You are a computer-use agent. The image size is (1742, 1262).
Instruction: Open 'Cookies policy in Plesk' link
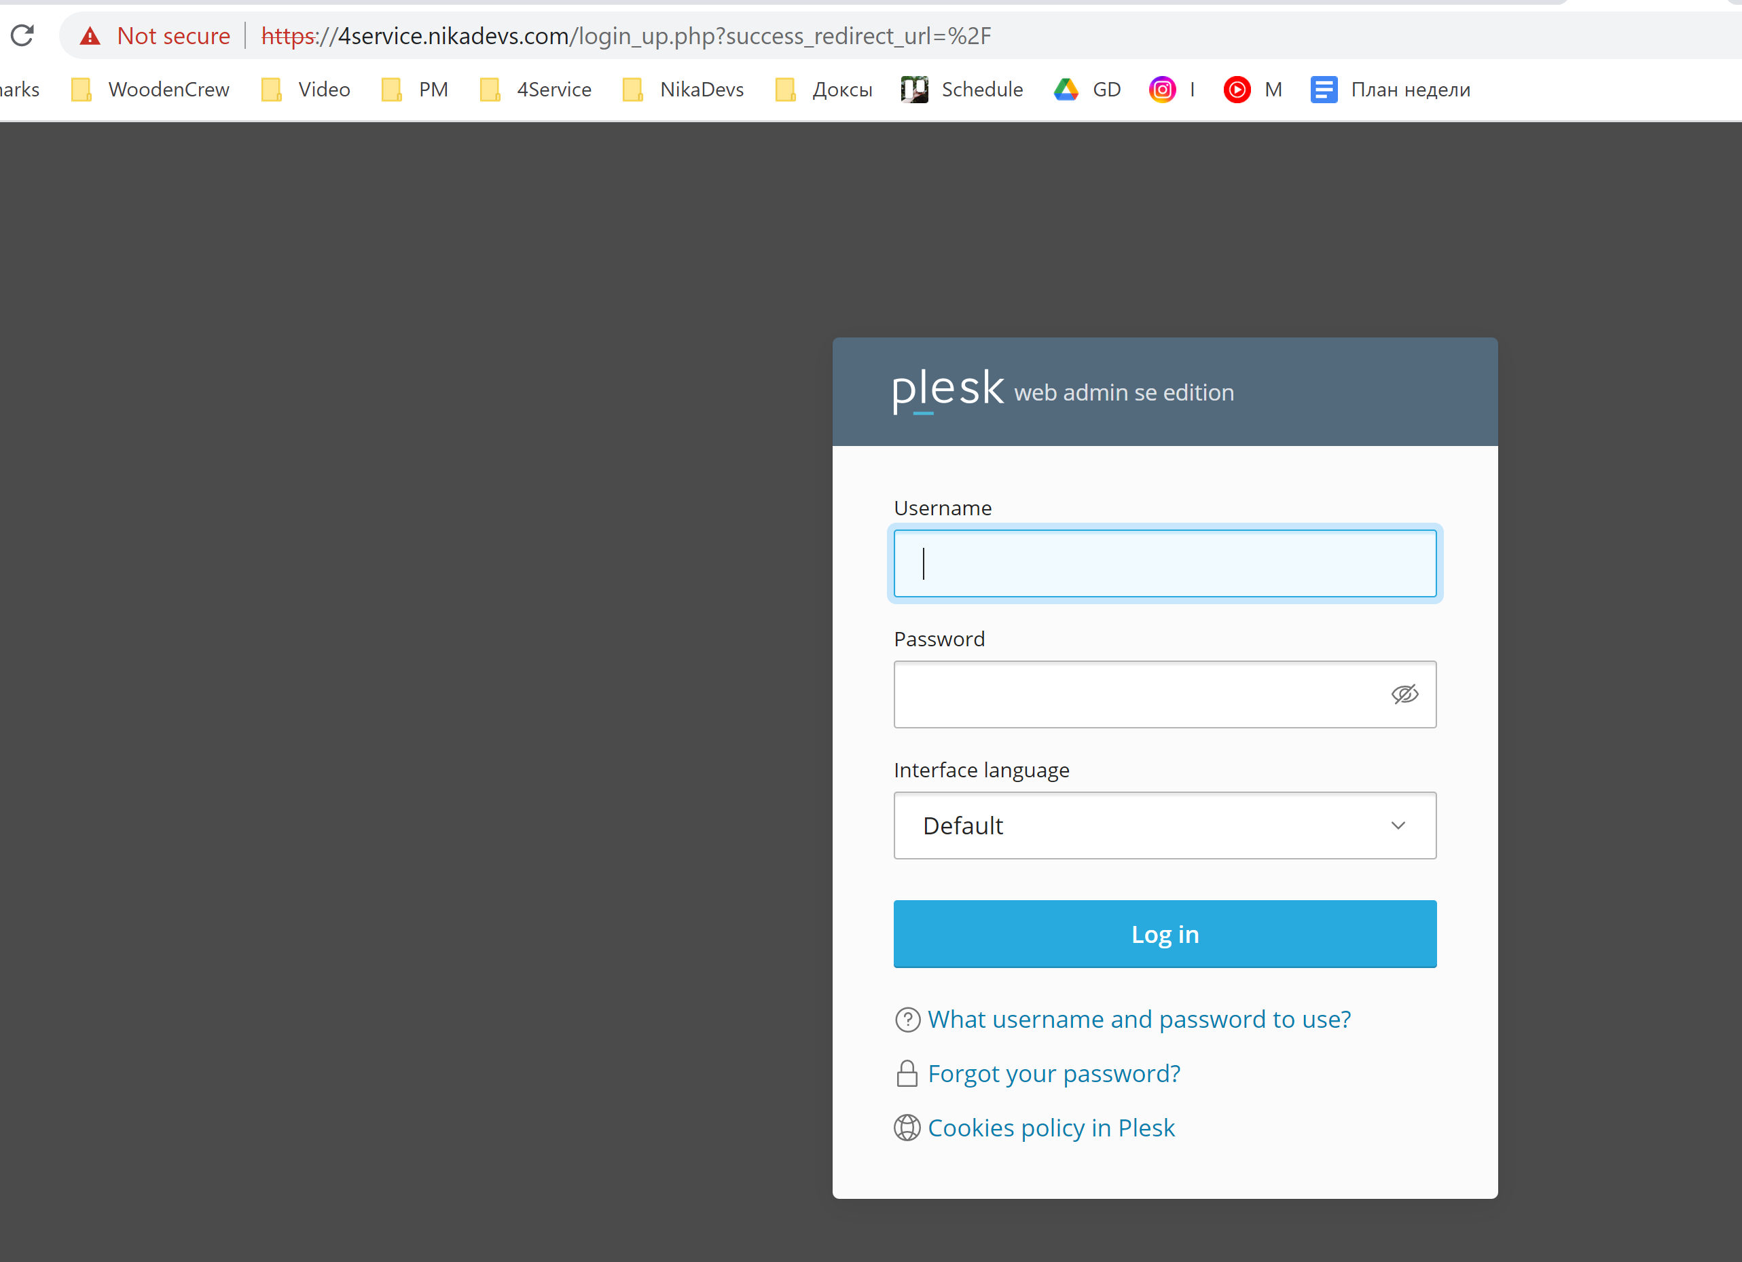(x=1051, y=1127)
